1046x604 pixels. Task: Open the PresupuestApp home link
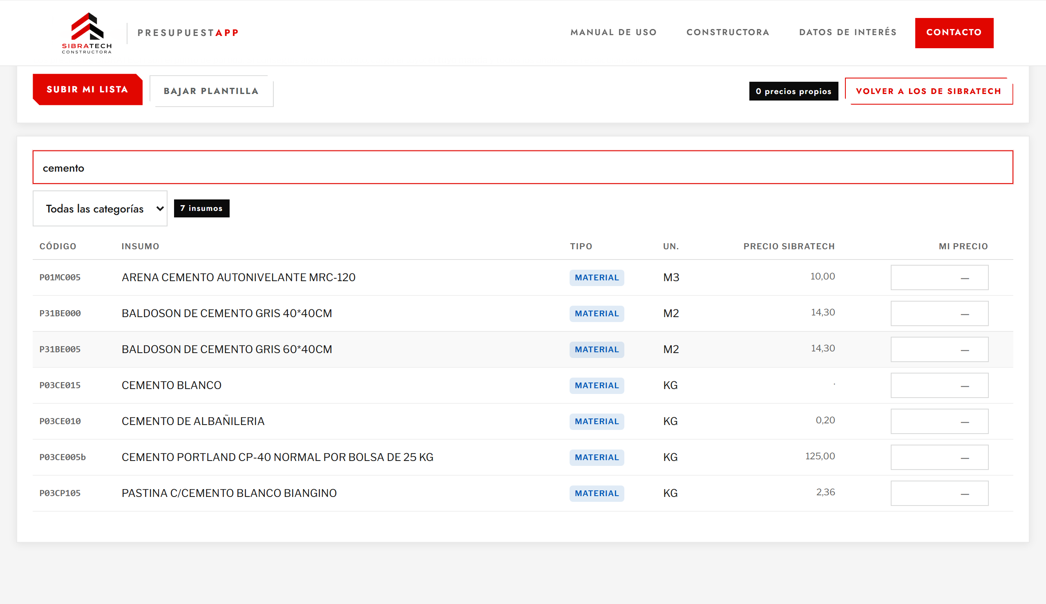(x=188, y=33)
